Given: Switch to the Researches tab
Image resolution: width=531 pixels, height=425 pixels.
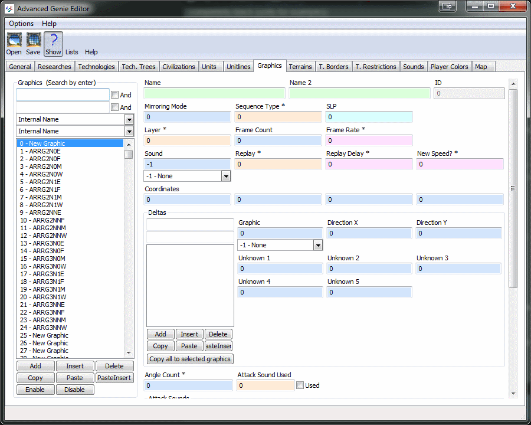Looking at the screenshot, I should point(54,67).
